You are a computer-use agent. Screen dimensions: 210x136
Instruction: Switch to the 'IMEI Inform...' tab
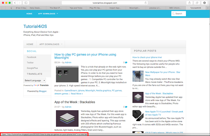pyautogui.click(x=175, y=8)
